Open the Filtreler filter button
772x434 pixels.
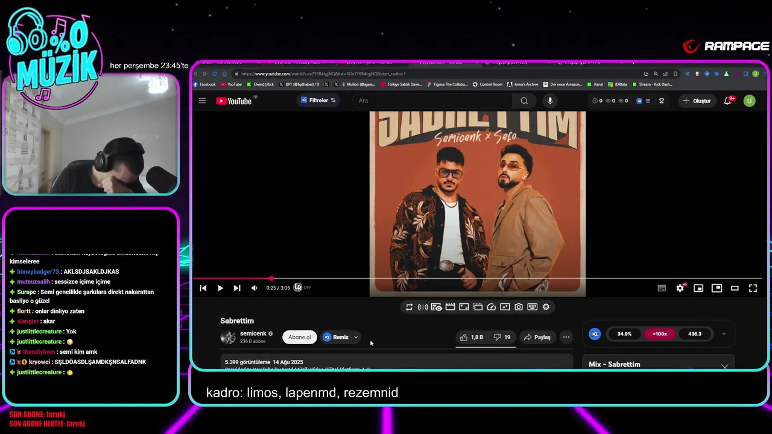click(318, 100)
